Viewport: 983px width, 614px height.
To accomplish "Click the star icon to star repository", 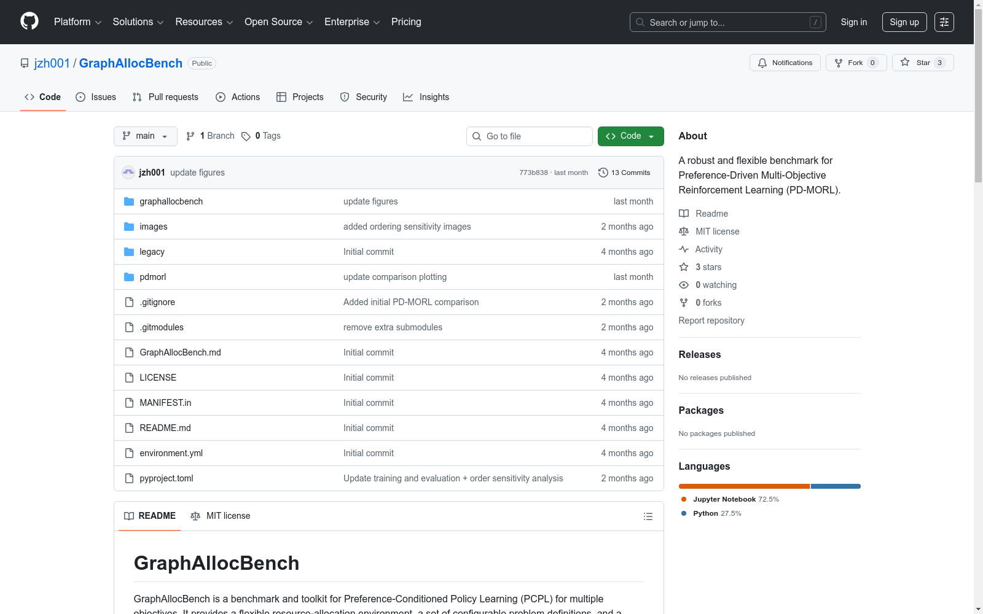I will pos(905,62).
